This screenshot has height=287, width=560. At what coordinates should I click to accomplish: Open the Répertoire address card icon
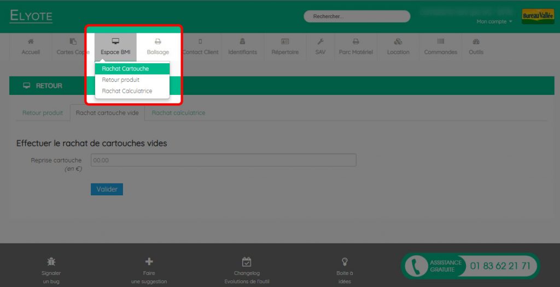[285, 41]
